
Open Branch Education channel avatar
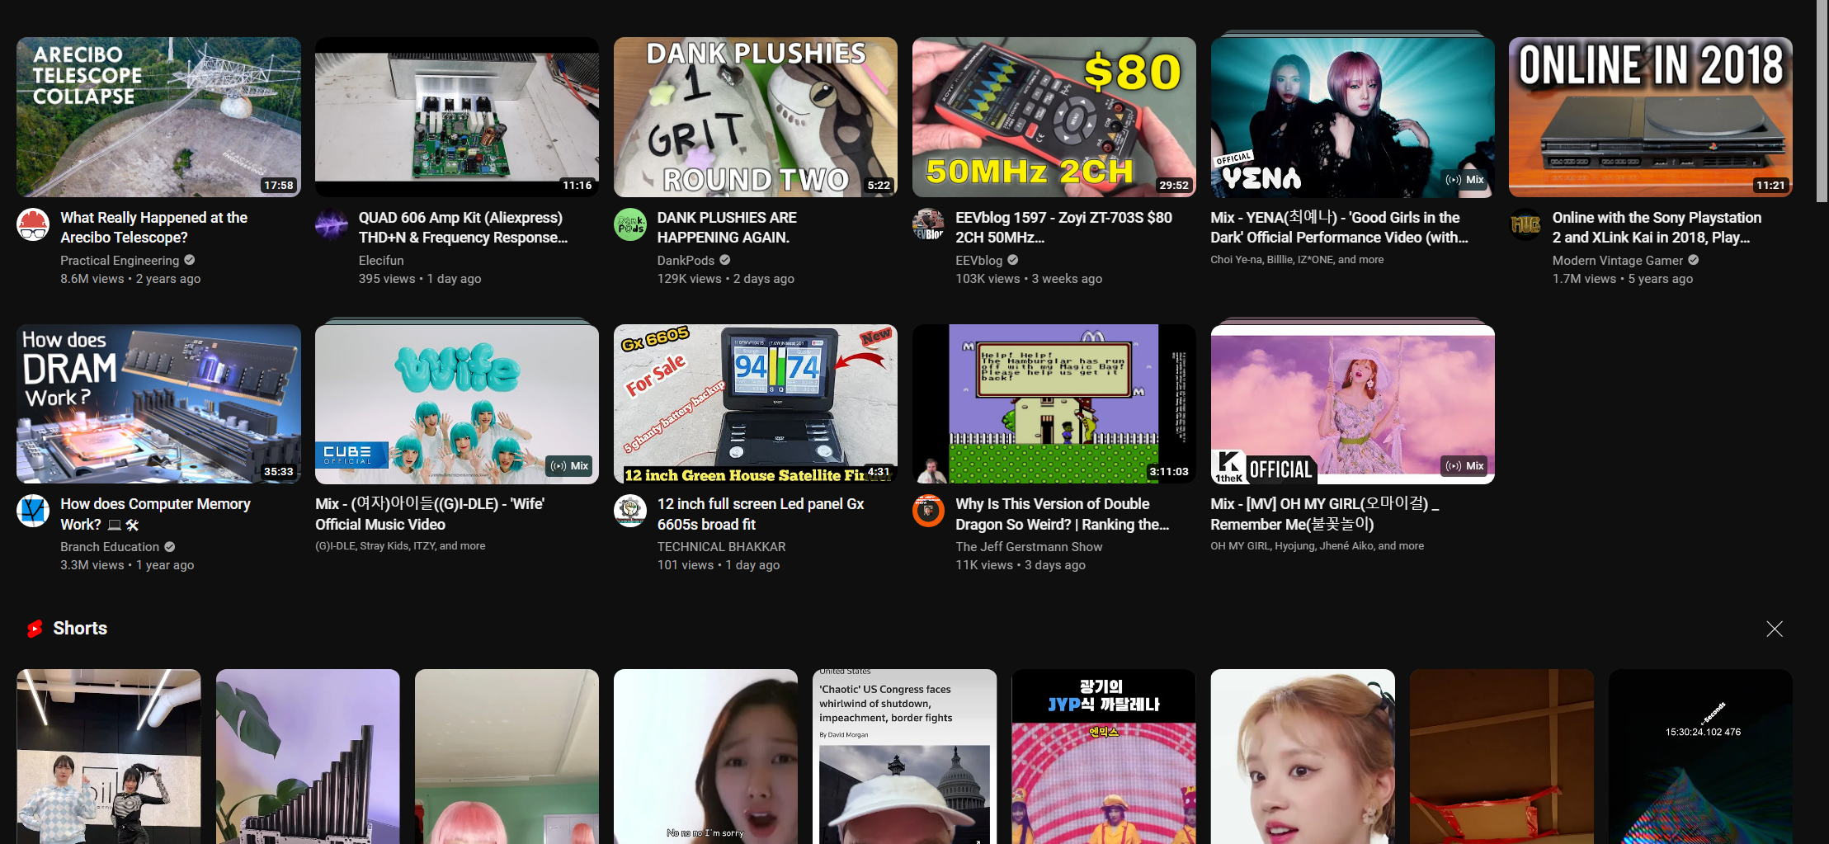point(33,511)
